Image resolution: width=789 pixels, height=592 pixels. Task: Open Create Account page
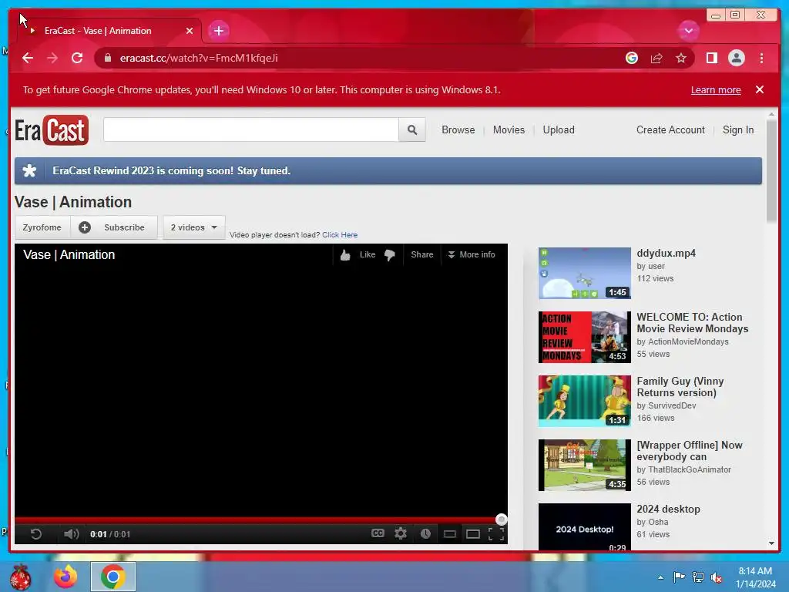point(670,129)
